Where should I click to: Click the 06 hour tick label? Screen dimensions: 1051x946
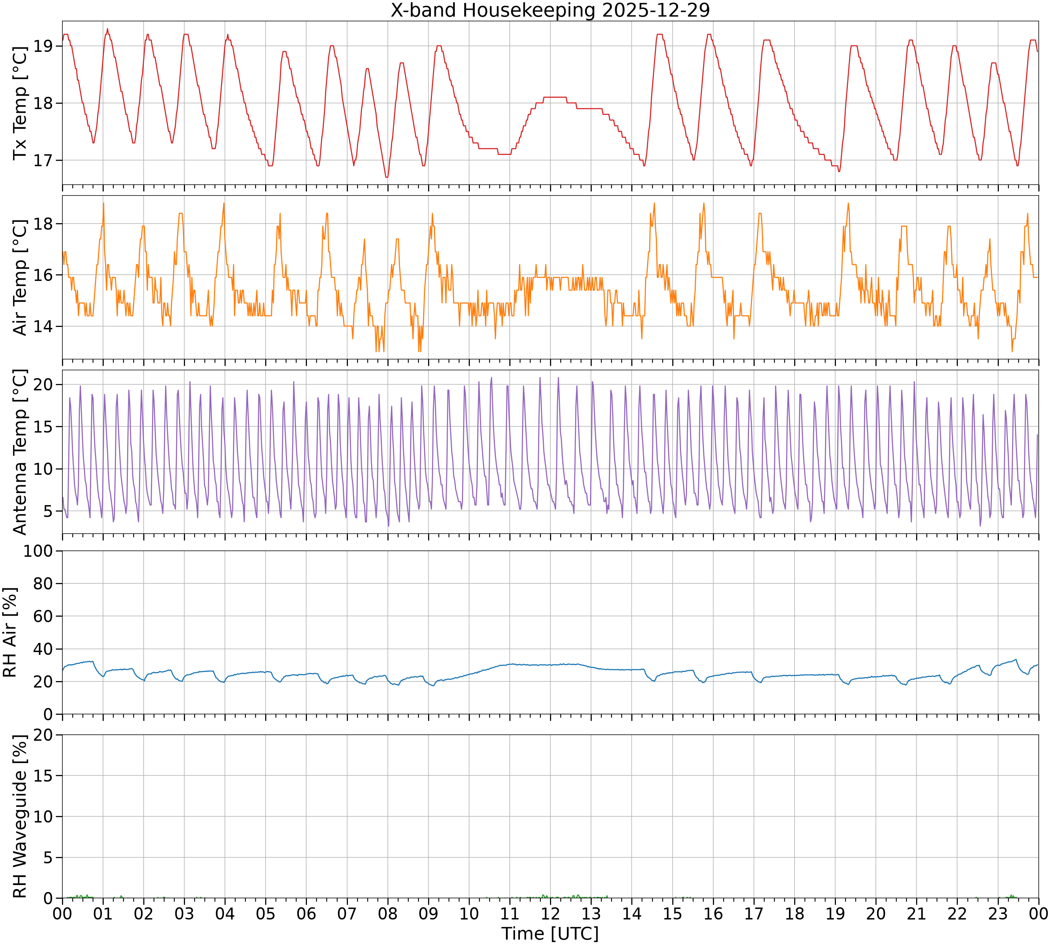tap(306, 913)
